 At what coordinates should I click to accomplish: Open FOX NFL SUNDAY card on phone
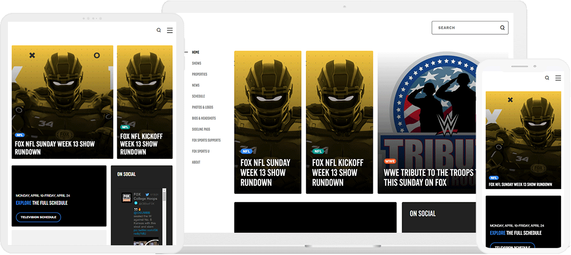(x=523, y=140)
